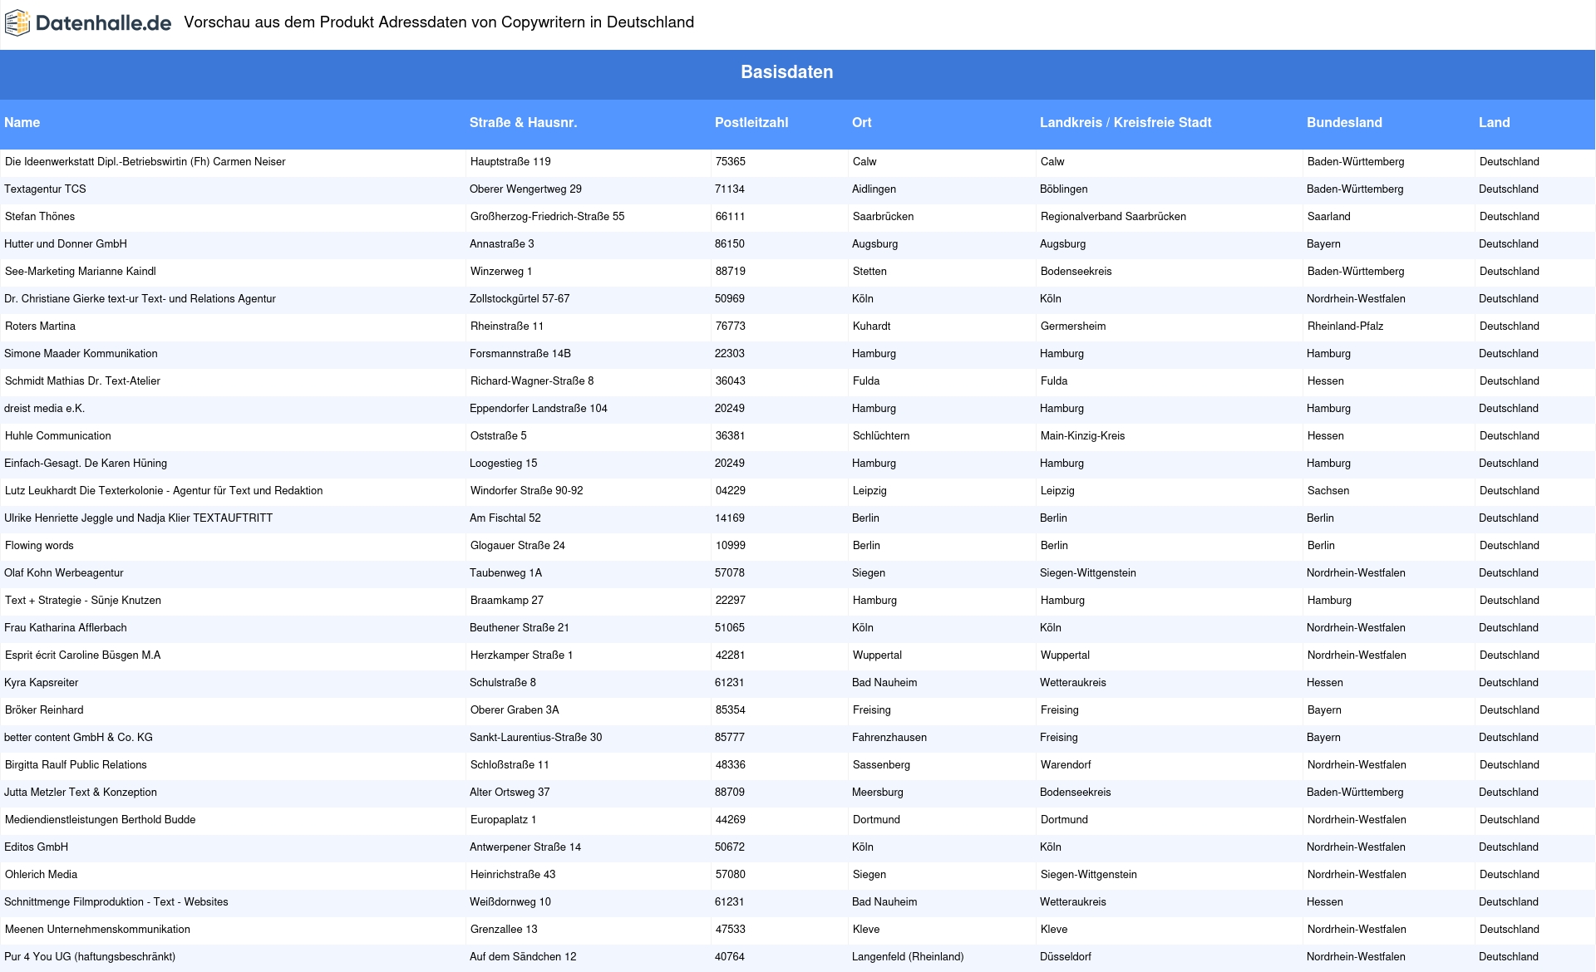Click Landkreis cell Düsseldorf

pos(1065,957)
